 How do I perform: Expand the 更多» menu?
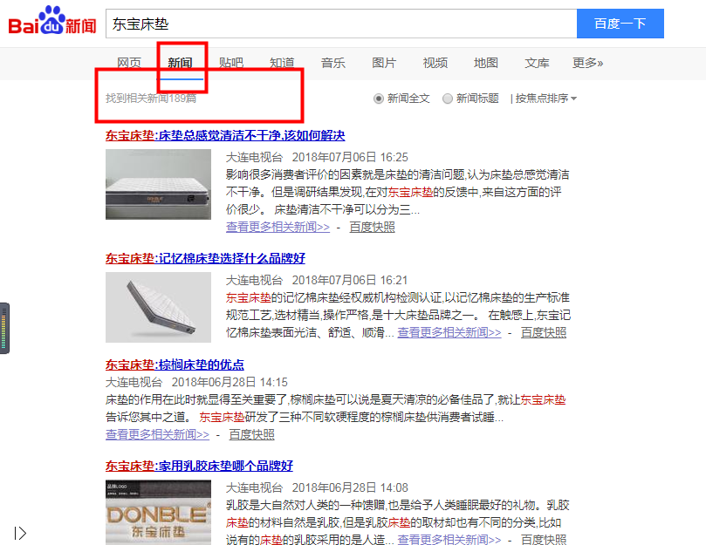point(587,63)
